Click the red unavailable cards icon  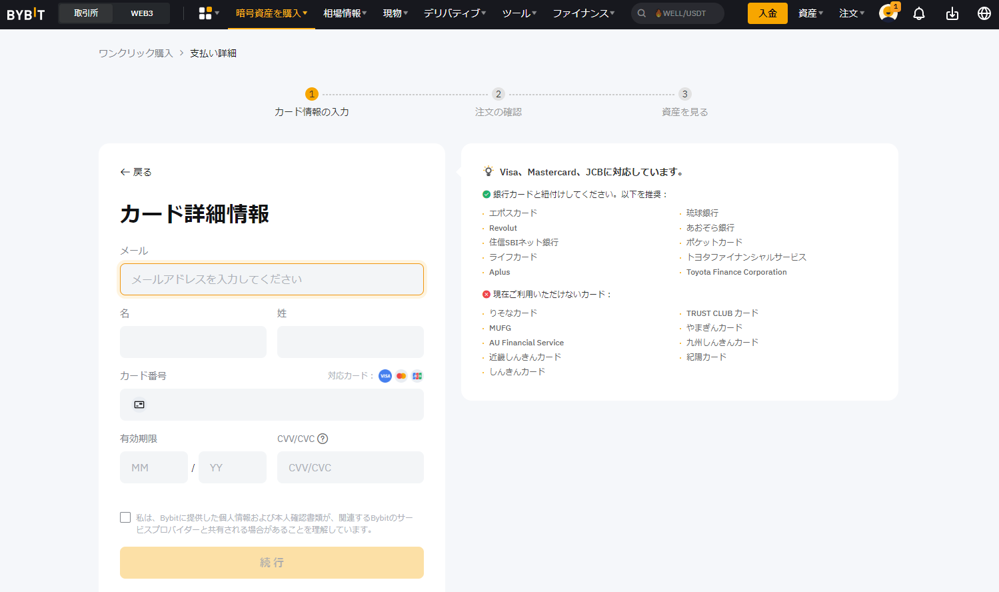pyautogui.click(x=487, y=295)
